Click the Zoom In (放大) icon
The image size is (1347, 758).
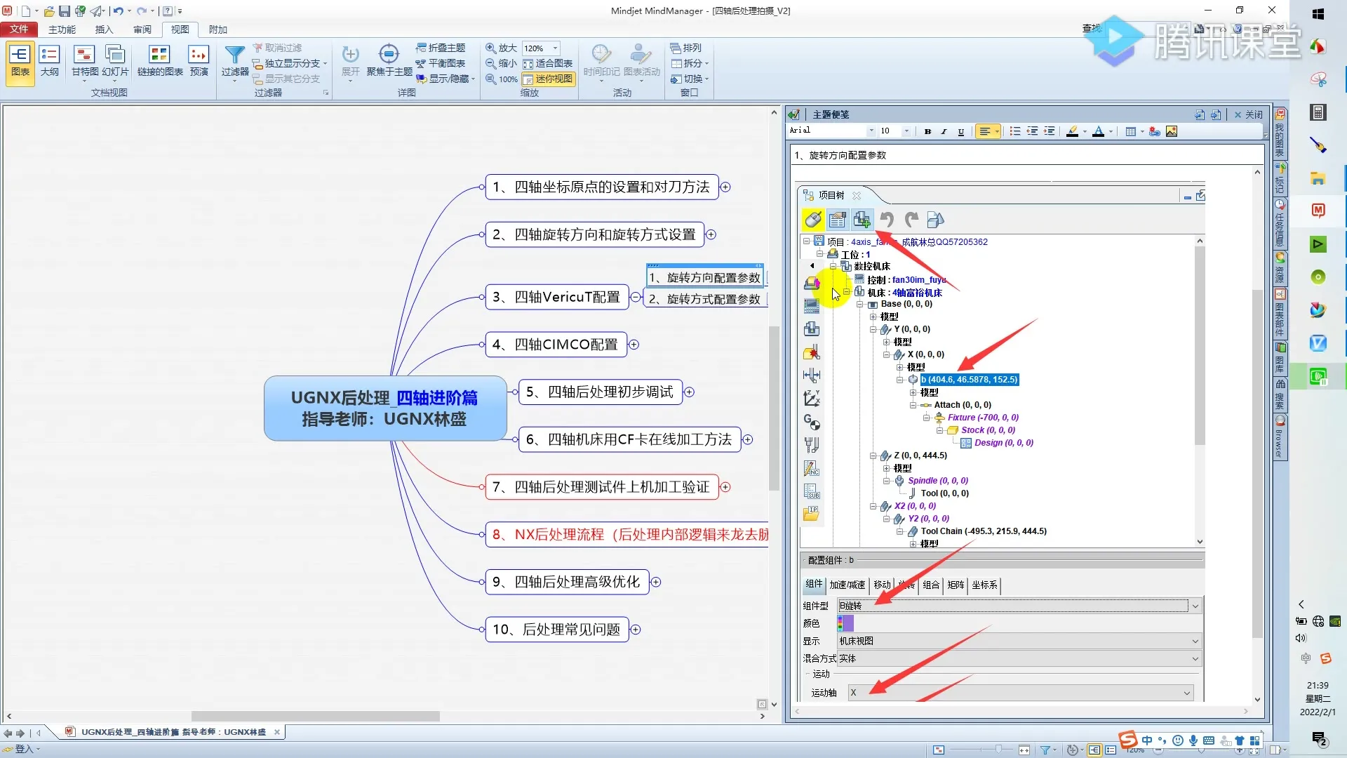click(x=491, y=48)
